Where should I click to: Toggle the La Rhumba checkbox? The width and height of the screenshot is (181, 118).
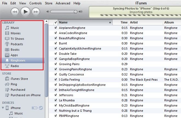(x=56, y=100)
